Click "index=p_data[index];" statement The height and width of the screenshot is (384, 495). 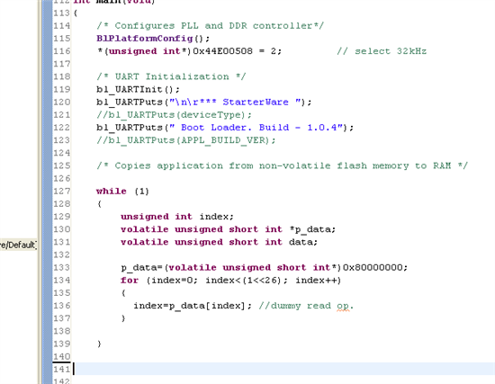(x=193, y=306)
